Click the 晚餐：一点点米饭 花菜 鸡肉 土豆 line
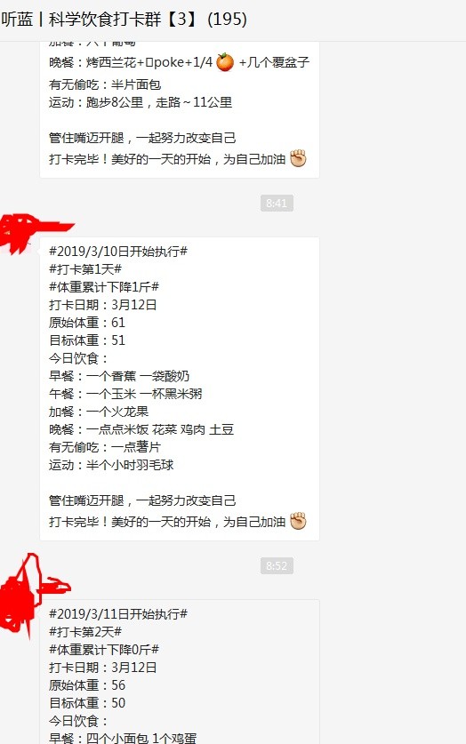The height and width of the screenshot is (744, 466). (x=141, y=429)
